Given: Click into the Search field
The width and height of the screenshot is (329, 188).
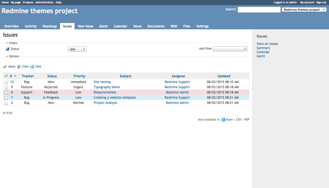Looking at the screenshot, I should 259,10.
